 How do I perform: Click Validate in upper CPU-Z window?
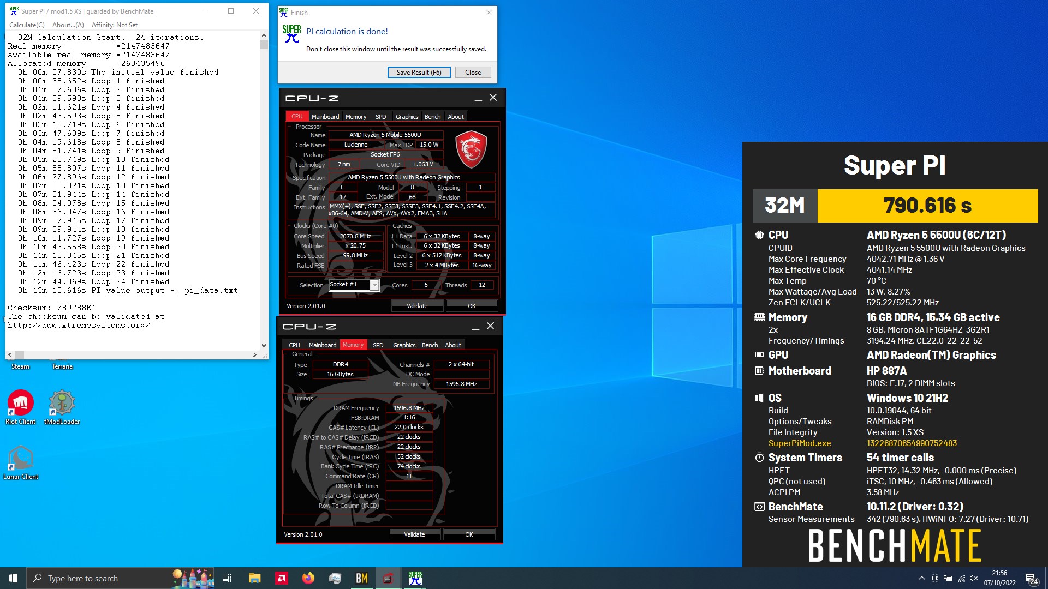coord(417,306)
